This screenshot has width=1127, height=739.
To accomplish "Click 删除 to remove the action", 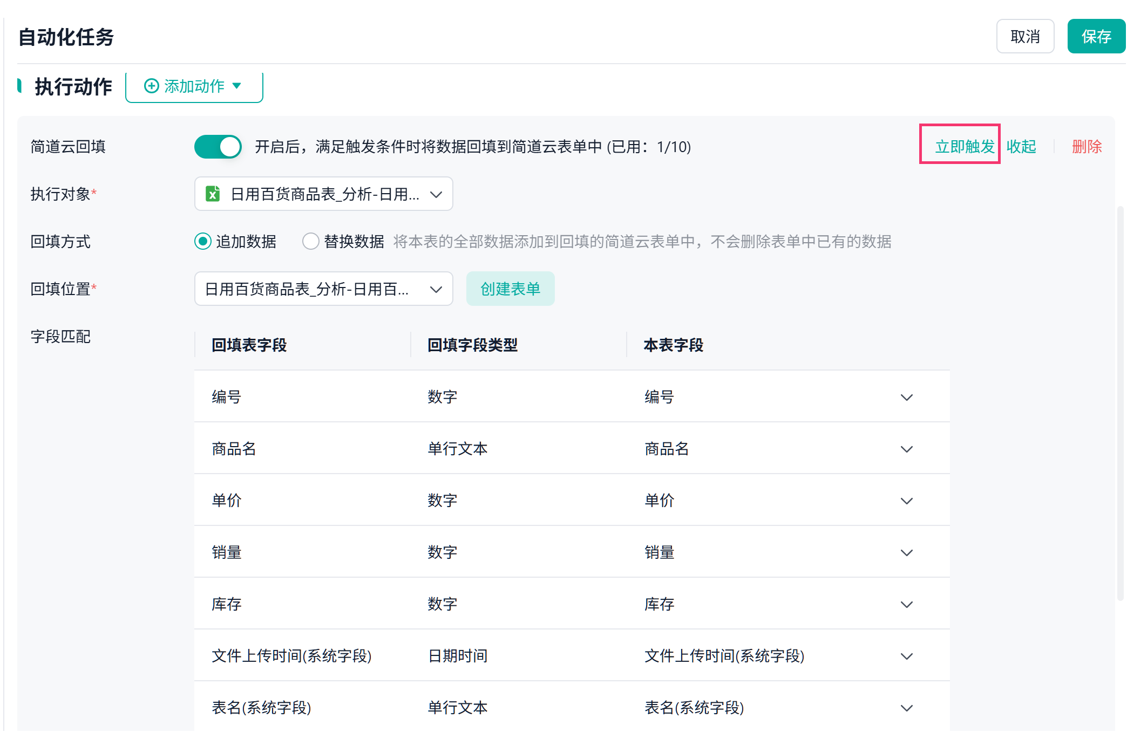I will click(x=1087, y=146).
